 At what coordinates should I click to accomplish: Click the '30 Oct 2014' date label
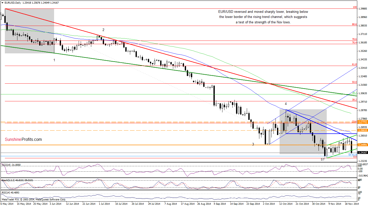[x=319, y=204]
